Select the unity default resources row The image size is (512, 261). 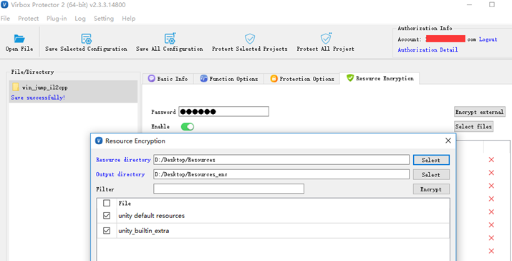pyautogui.click(x=273, y=216)
